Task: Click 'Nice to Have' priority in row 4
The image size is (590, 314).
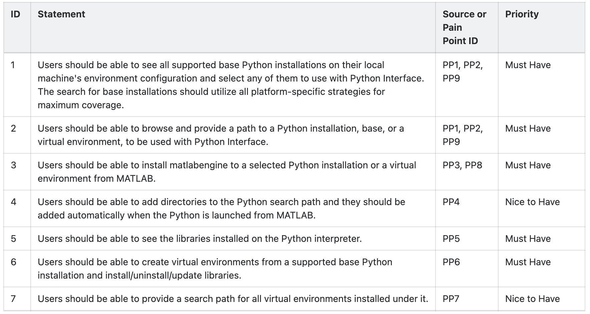Action: 532,202
